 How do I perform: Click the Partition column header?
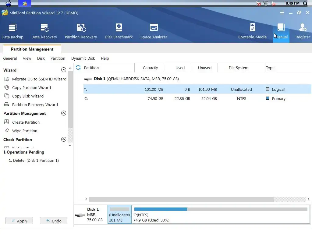coord(91,68)
